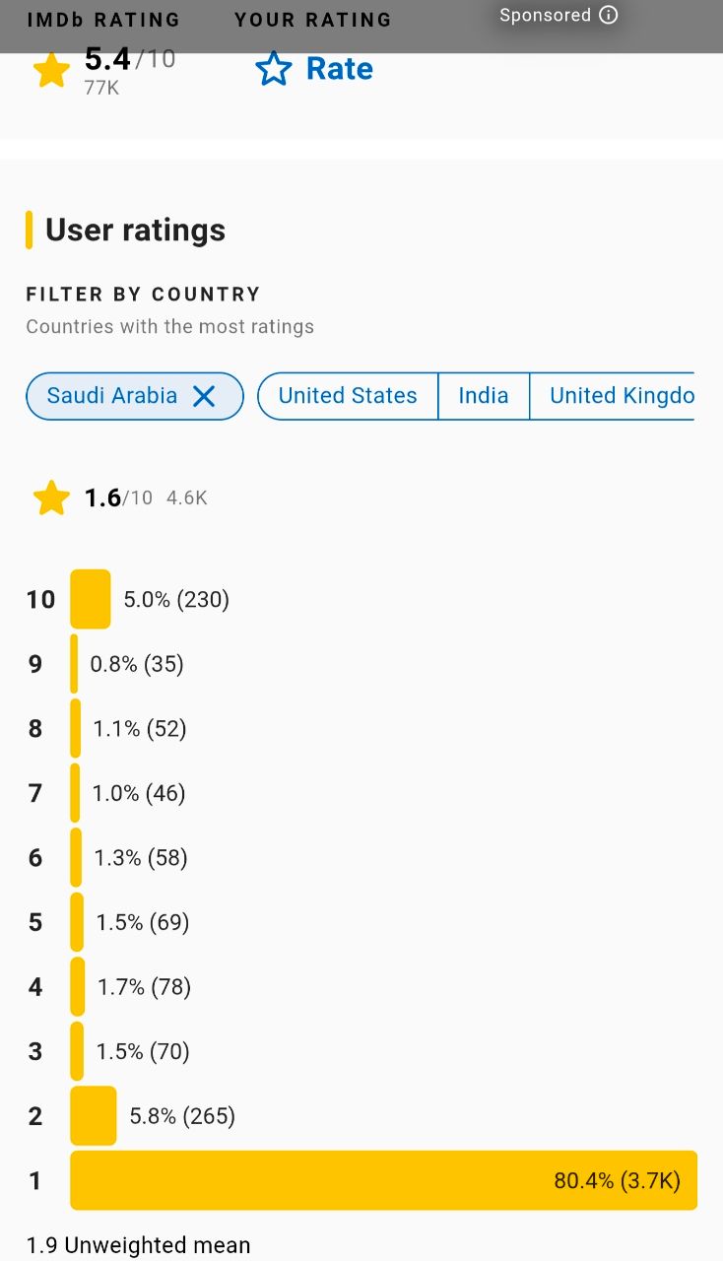Click the User ratings heading
Image resolution: width=723 pixels, height=1261 pixels.
click(x=135, y=231)
